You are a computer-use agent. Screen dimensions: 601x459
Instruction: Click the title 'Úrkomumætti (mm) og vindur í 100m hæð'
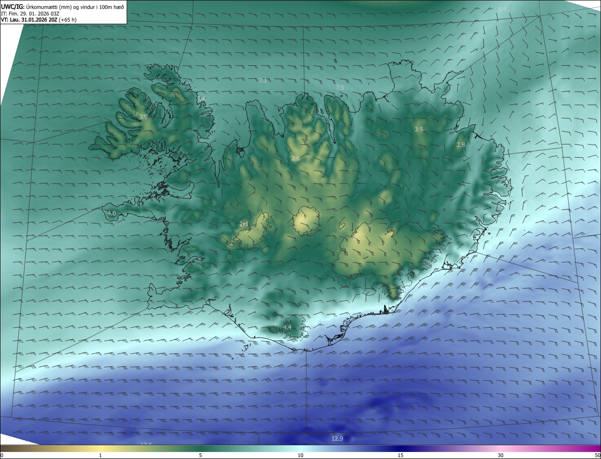[x=75, y=7]
